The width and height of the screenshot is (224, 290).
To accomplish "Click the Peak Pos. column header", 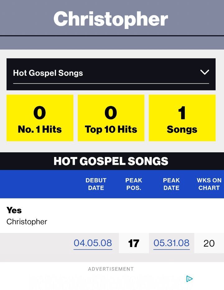I will [134, 184].
